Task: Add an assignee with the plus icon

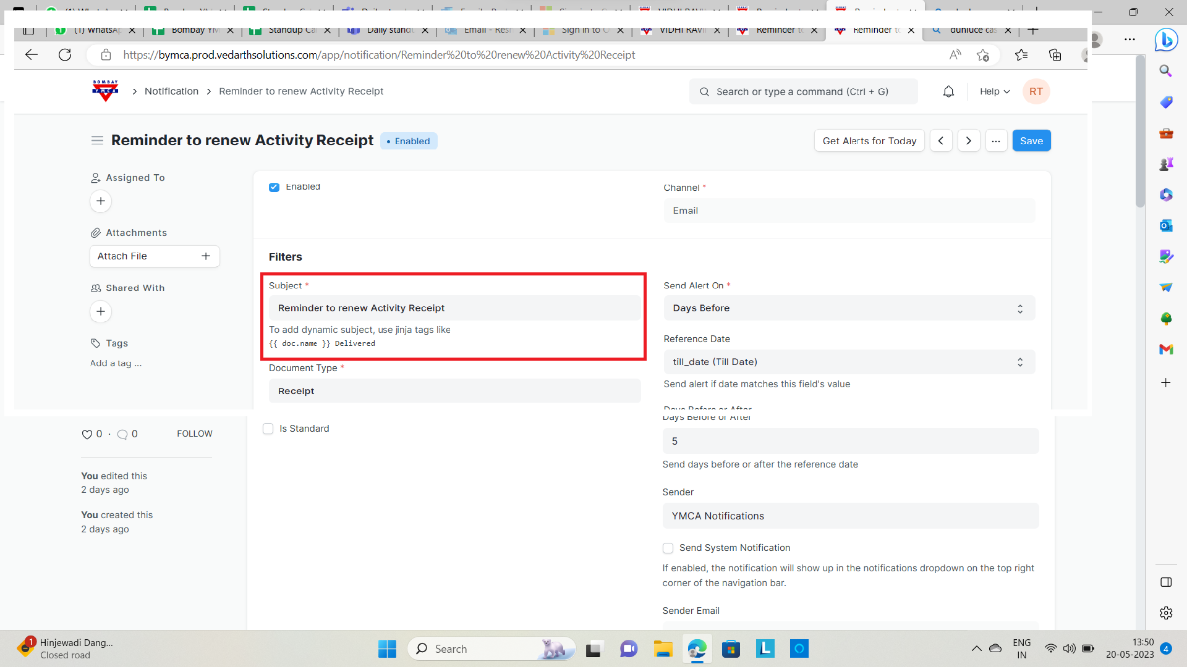Action: 101,201
